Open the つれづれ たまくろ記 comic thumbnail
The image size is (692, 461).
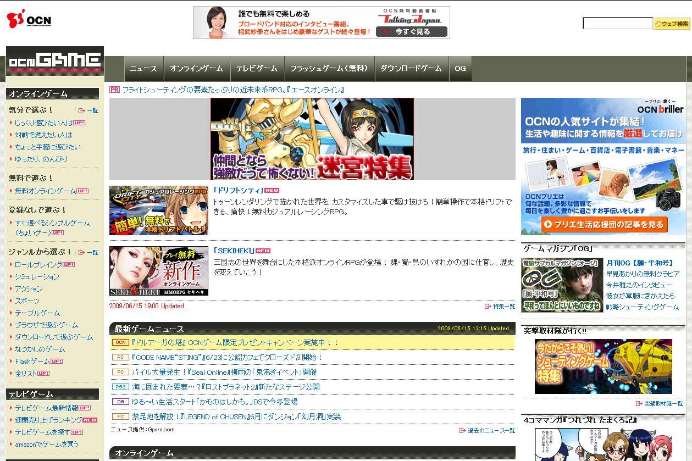point(603,444)
